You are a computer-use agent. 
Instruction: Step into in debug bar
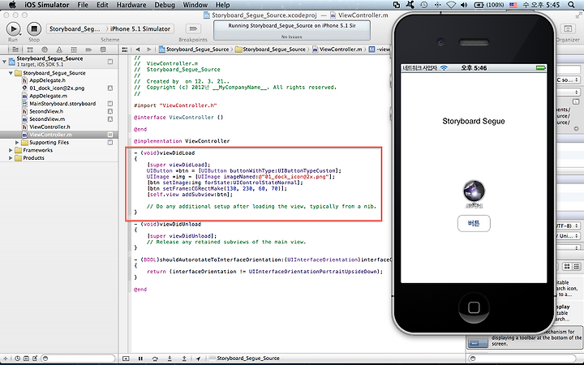(170, 359)
